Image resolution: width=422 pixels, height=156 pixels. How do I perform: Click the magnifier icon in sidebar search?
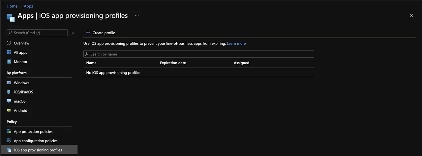coord(11,33)
